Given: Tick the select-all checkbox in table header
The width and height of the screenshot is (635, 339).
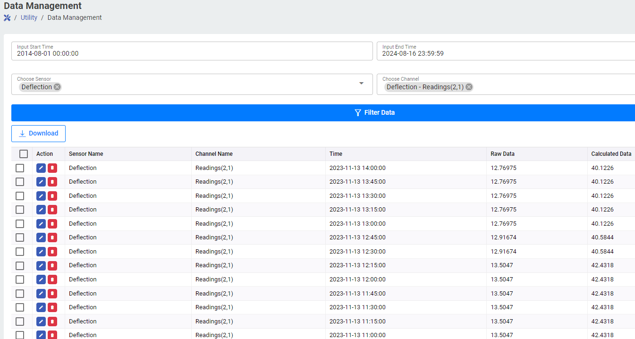Looking at the screenshot, I should 24,154.
